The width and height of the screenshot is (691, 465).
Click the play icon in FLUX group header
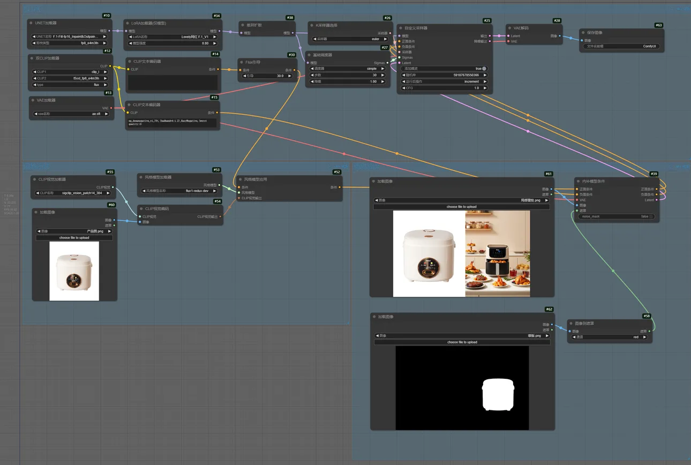[x=672, y=9]
